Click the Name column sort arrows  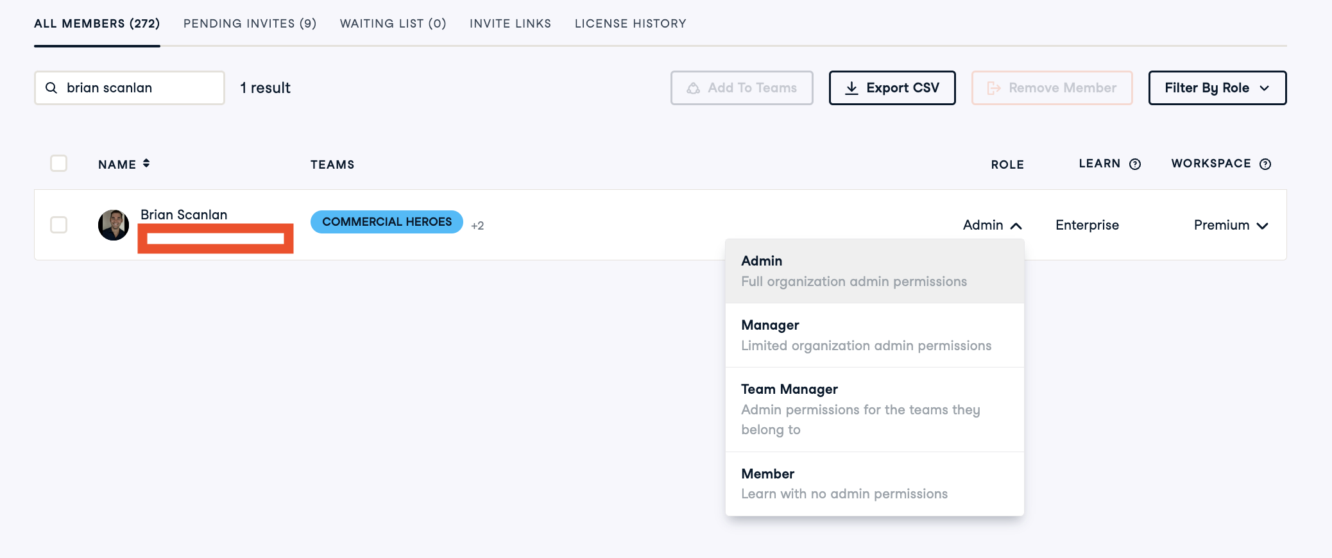coord(146,164)
